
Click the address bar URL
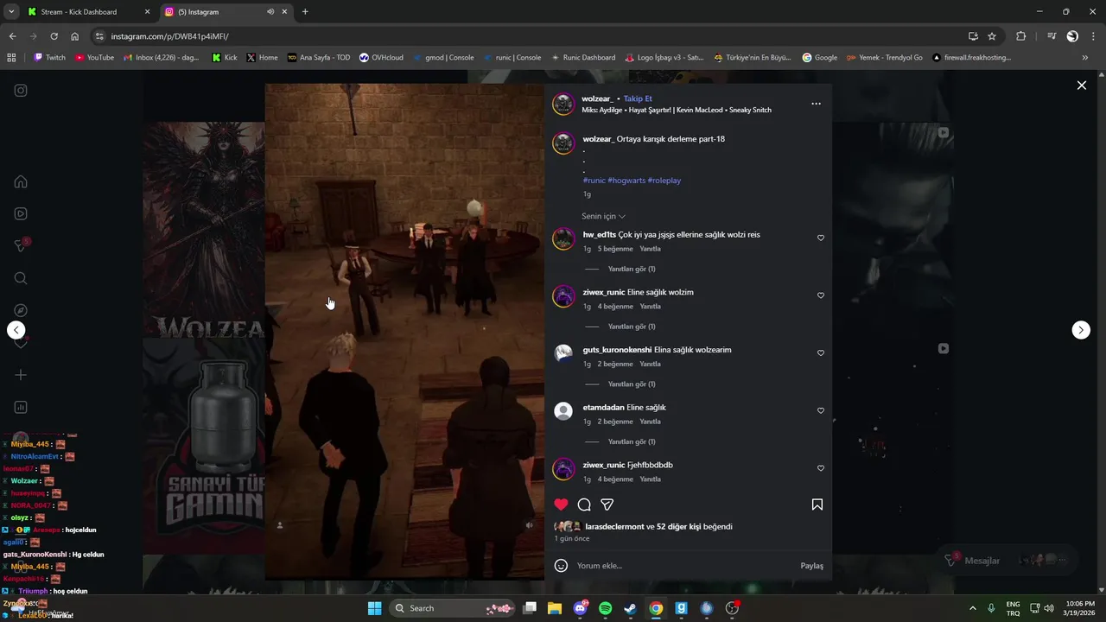[x=170, y=36]
